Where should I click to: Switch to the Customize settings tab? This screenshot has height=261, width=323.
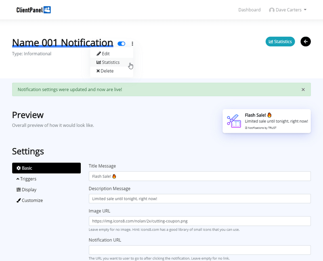pos(46,200)
